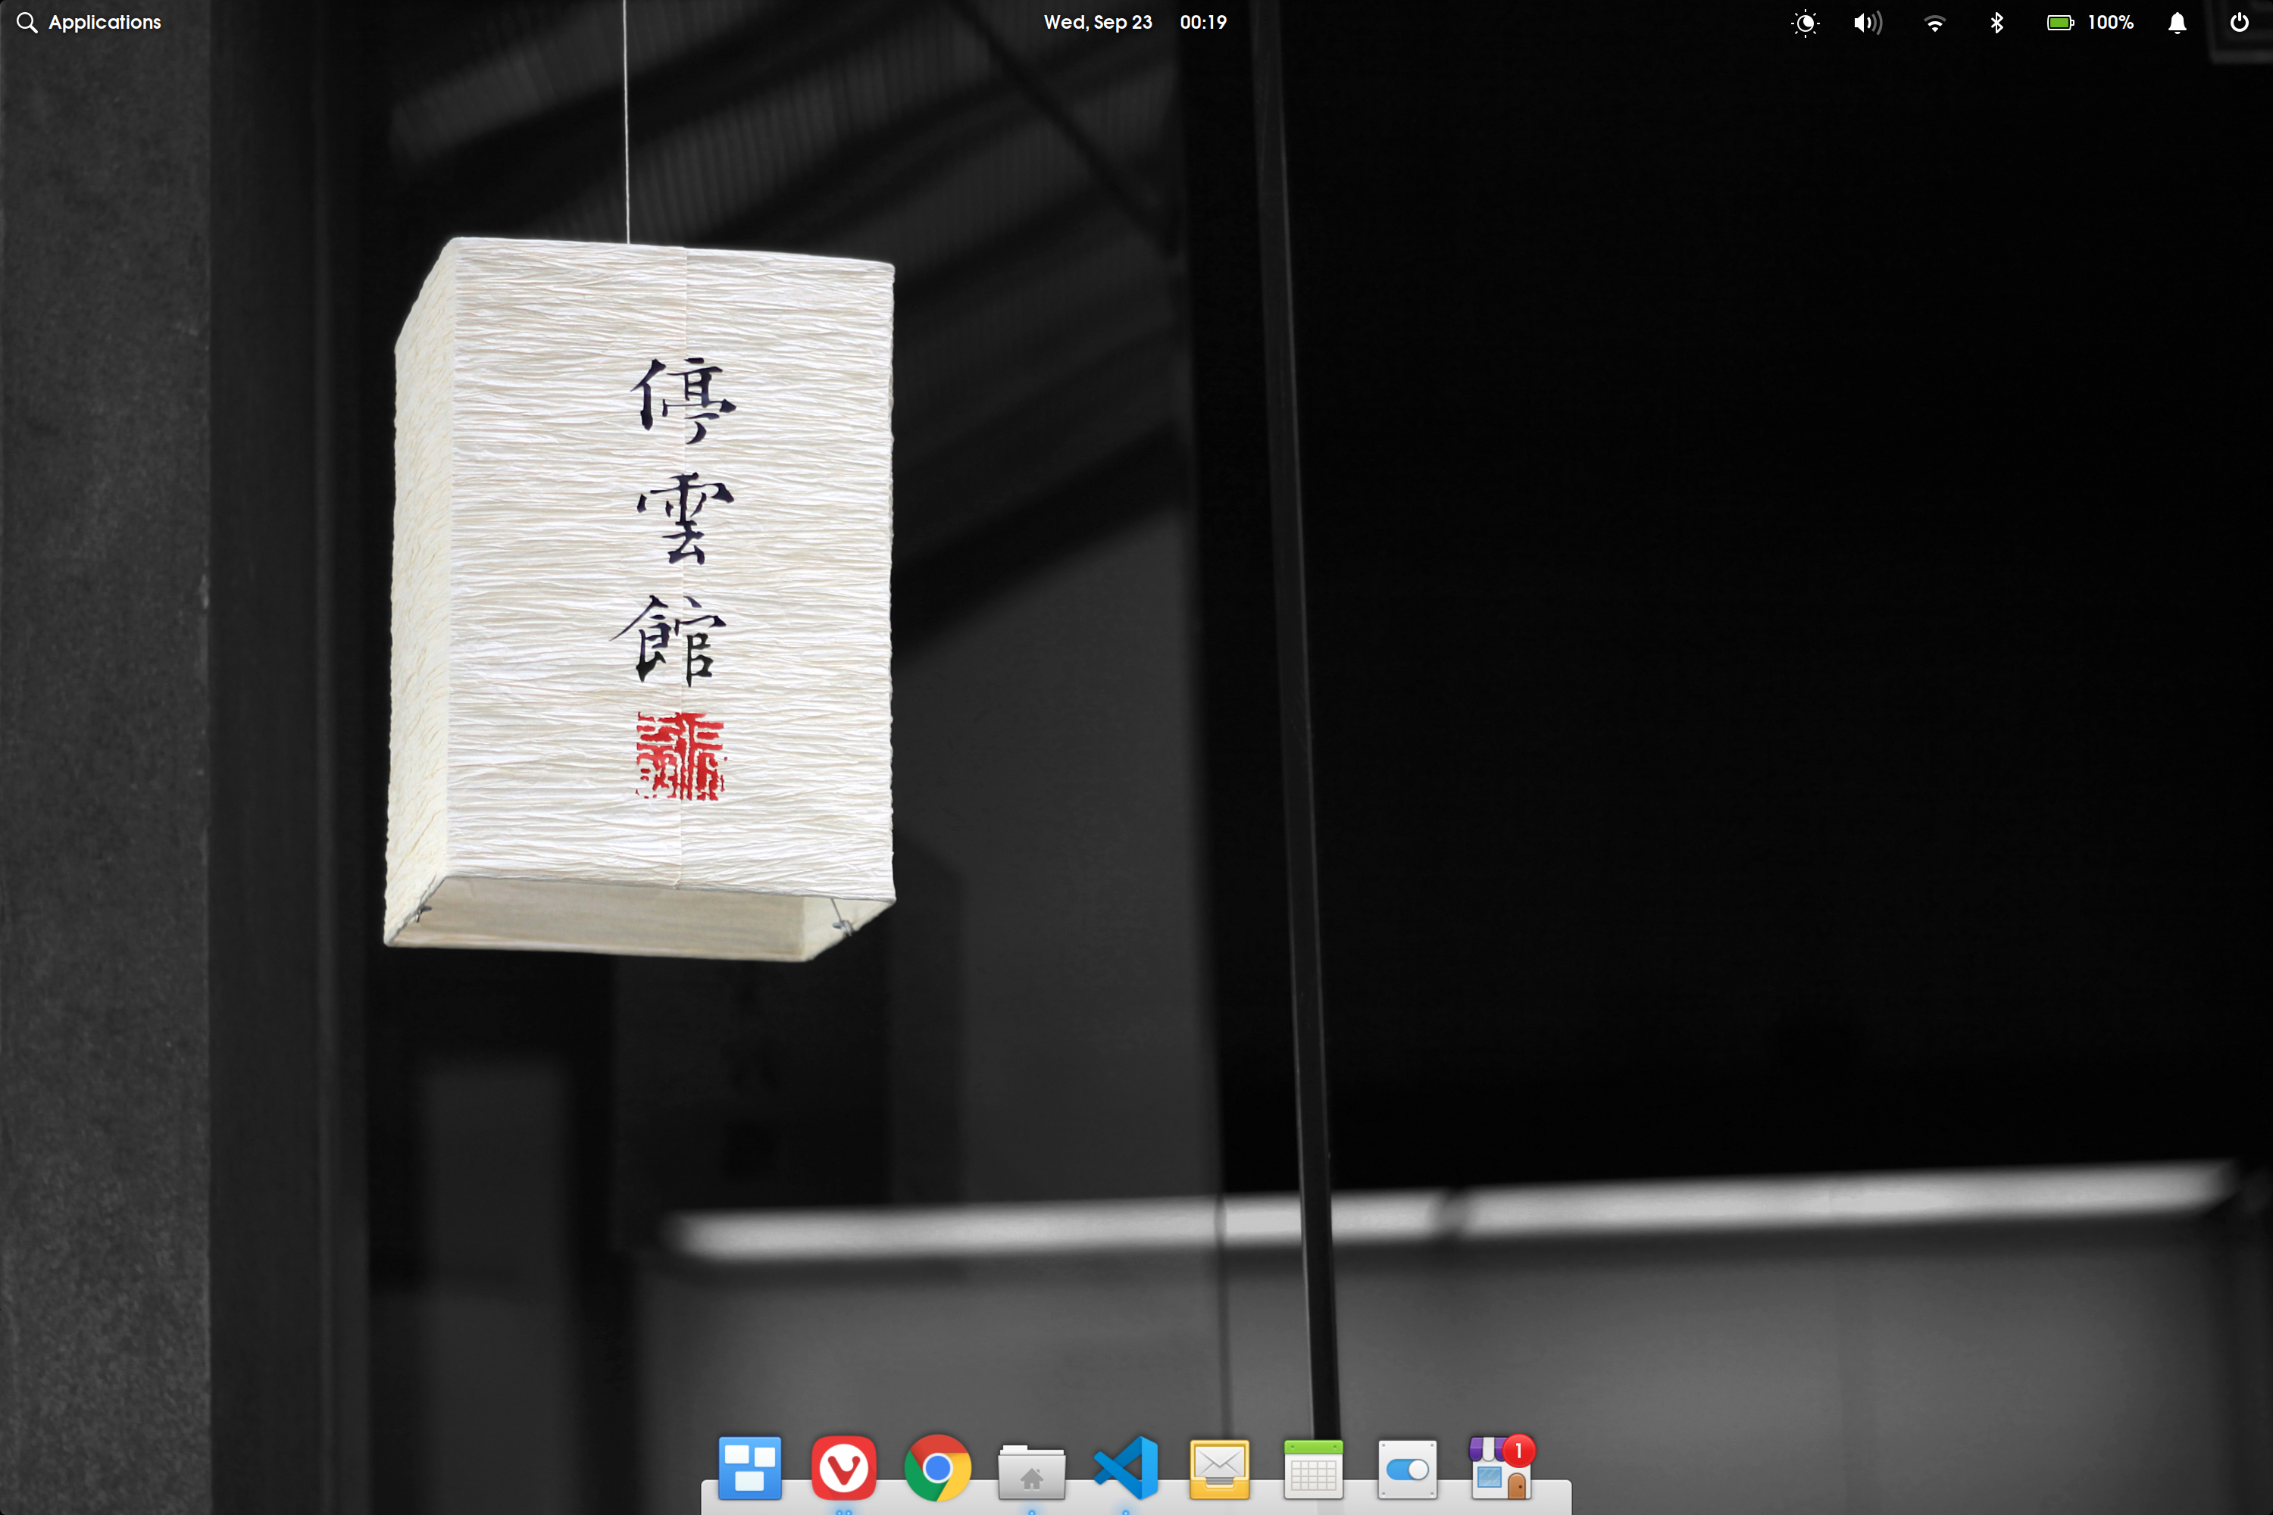Open the Mail app in dock
The image size is (2273, 1515).
tap(1220, 1469)
